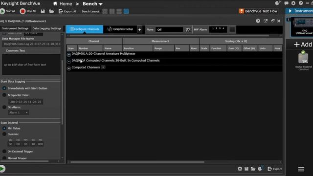The width and height of the screenshot is (313, 176).
Task: Select Immediately with Start Button
Action: coord(4,88)
